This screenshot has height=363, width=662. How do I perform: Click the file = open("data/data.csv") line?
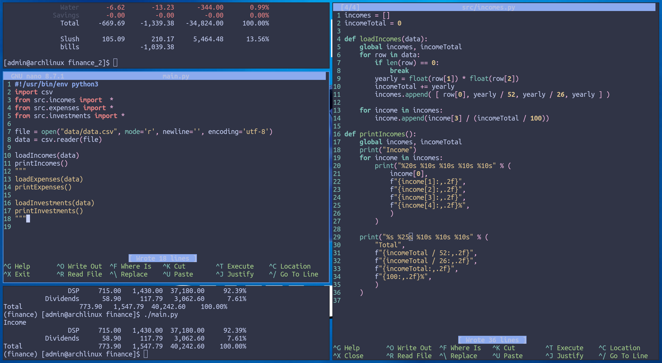click(x=144, y=132)
